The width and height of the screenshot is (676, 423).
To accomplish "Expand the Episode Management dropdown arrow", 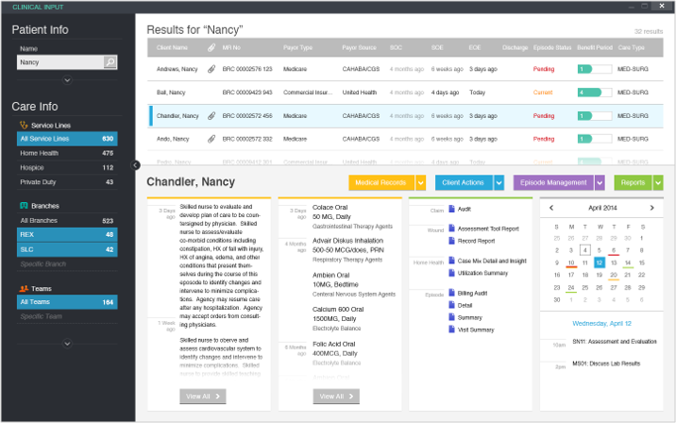I will point(600,182).
